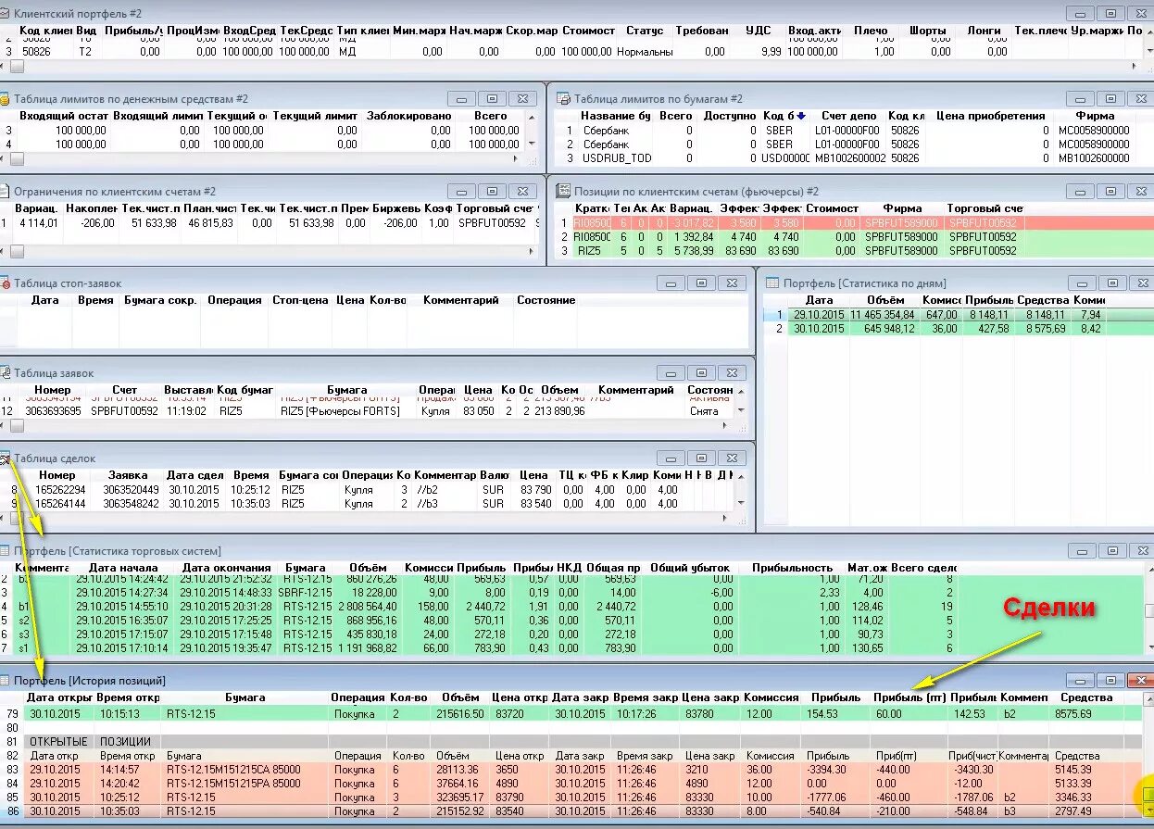Click the 5 738,99 variation margin cell
Viewport: 1154px width, 829px height.
tap(692, 251)
